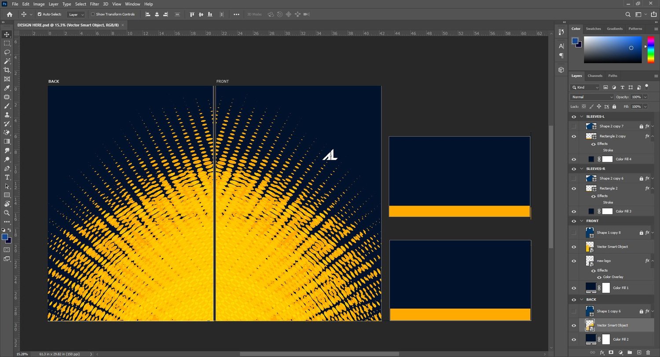The height and width of the screenshot is (357, 660).
Task: Click the Delete layer trash icon
Action: tap(648, 352)
